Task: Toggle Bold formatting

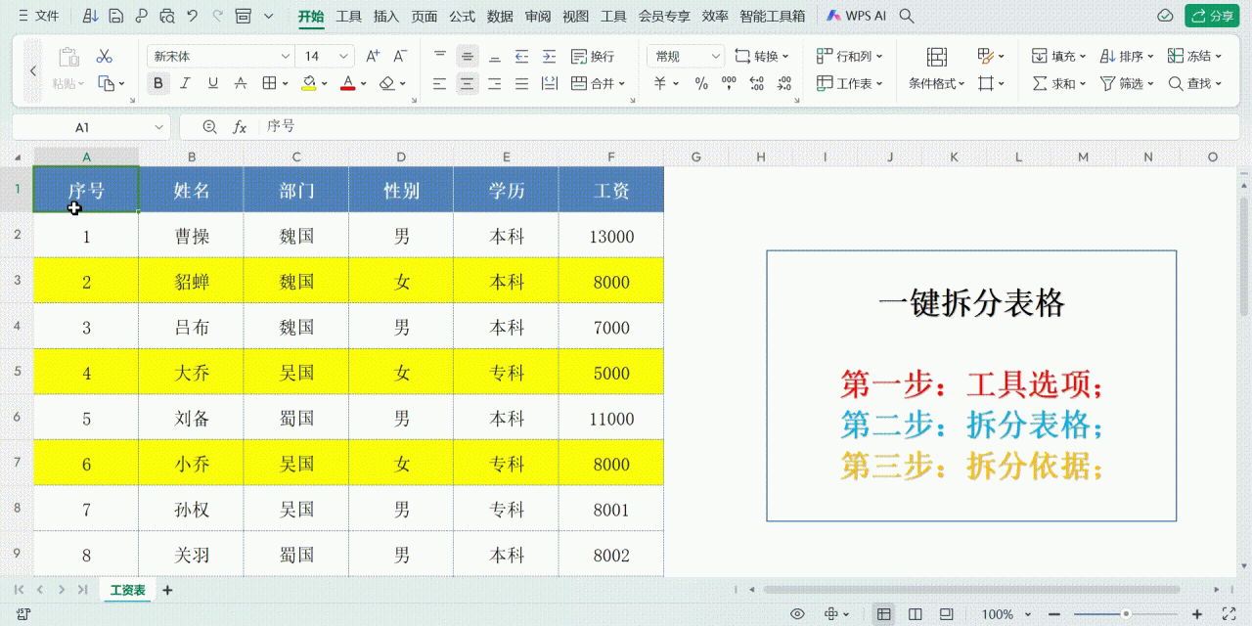Action: pyautogui.click(x=158, y=84)
